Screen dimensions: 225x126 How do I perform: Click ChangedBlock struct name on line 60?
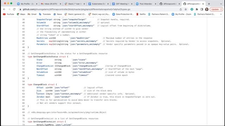[40, 85]
